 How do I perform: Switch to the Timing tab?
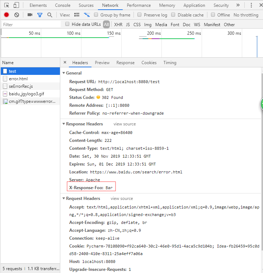tap(170, 63)
